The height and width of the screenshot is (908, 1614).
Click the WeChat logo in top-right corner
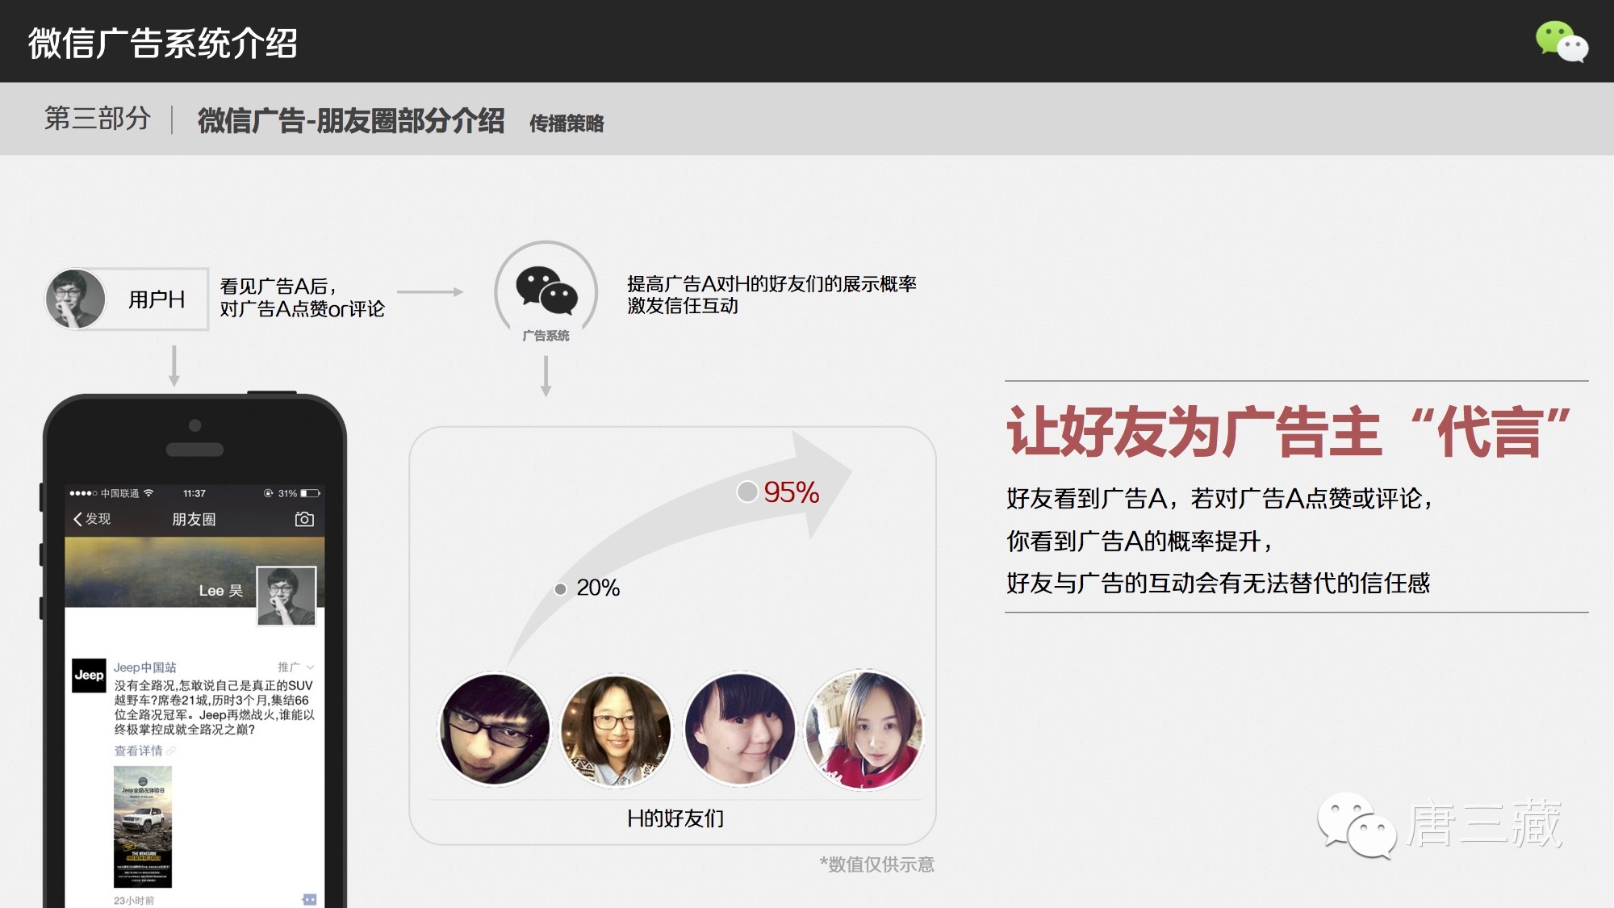click(x=1561, y=41)
